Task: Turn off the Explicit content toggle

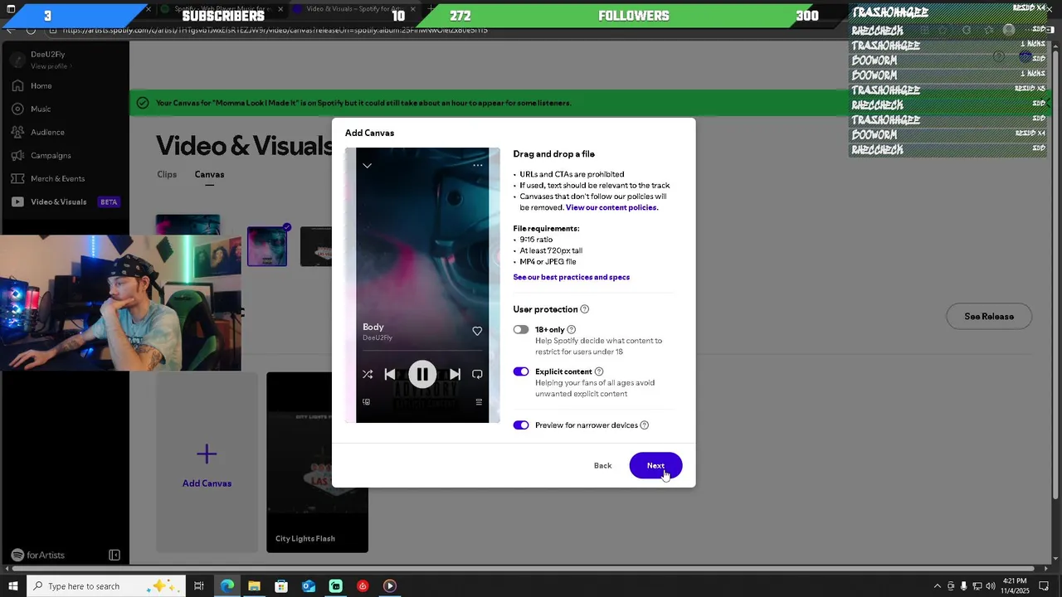Action: [521, 371]
